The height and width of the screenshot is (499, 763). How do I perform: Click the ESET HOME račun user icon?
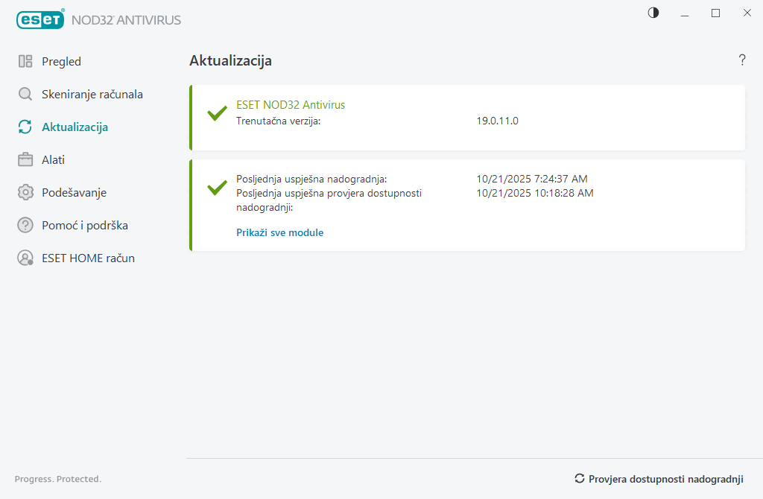point(25,258)
